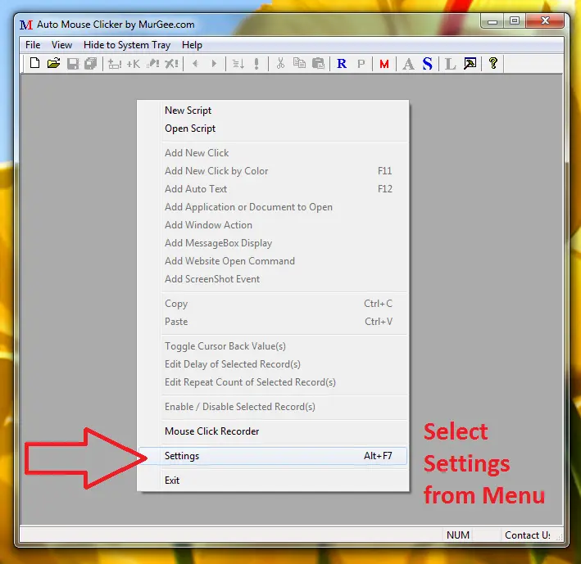This screenshot has height=564, width=581.
Task: Click the right arrow toolbar icon
Action: pyautogui.click(x=214, y=64)
